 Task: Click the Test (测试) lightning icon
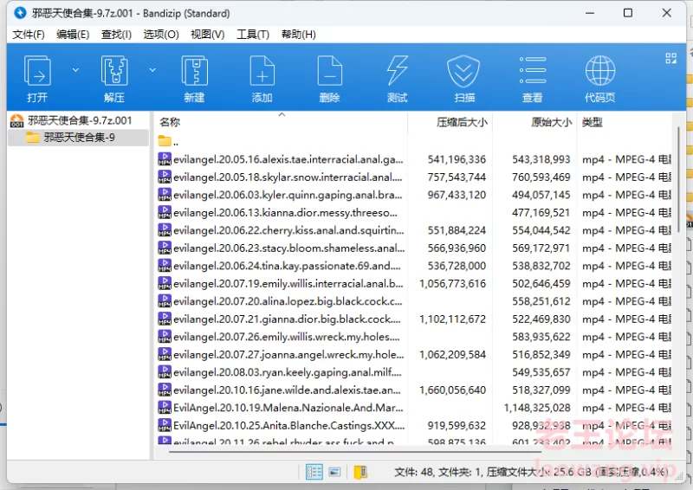pyautogui.click(x=397, y=71)
